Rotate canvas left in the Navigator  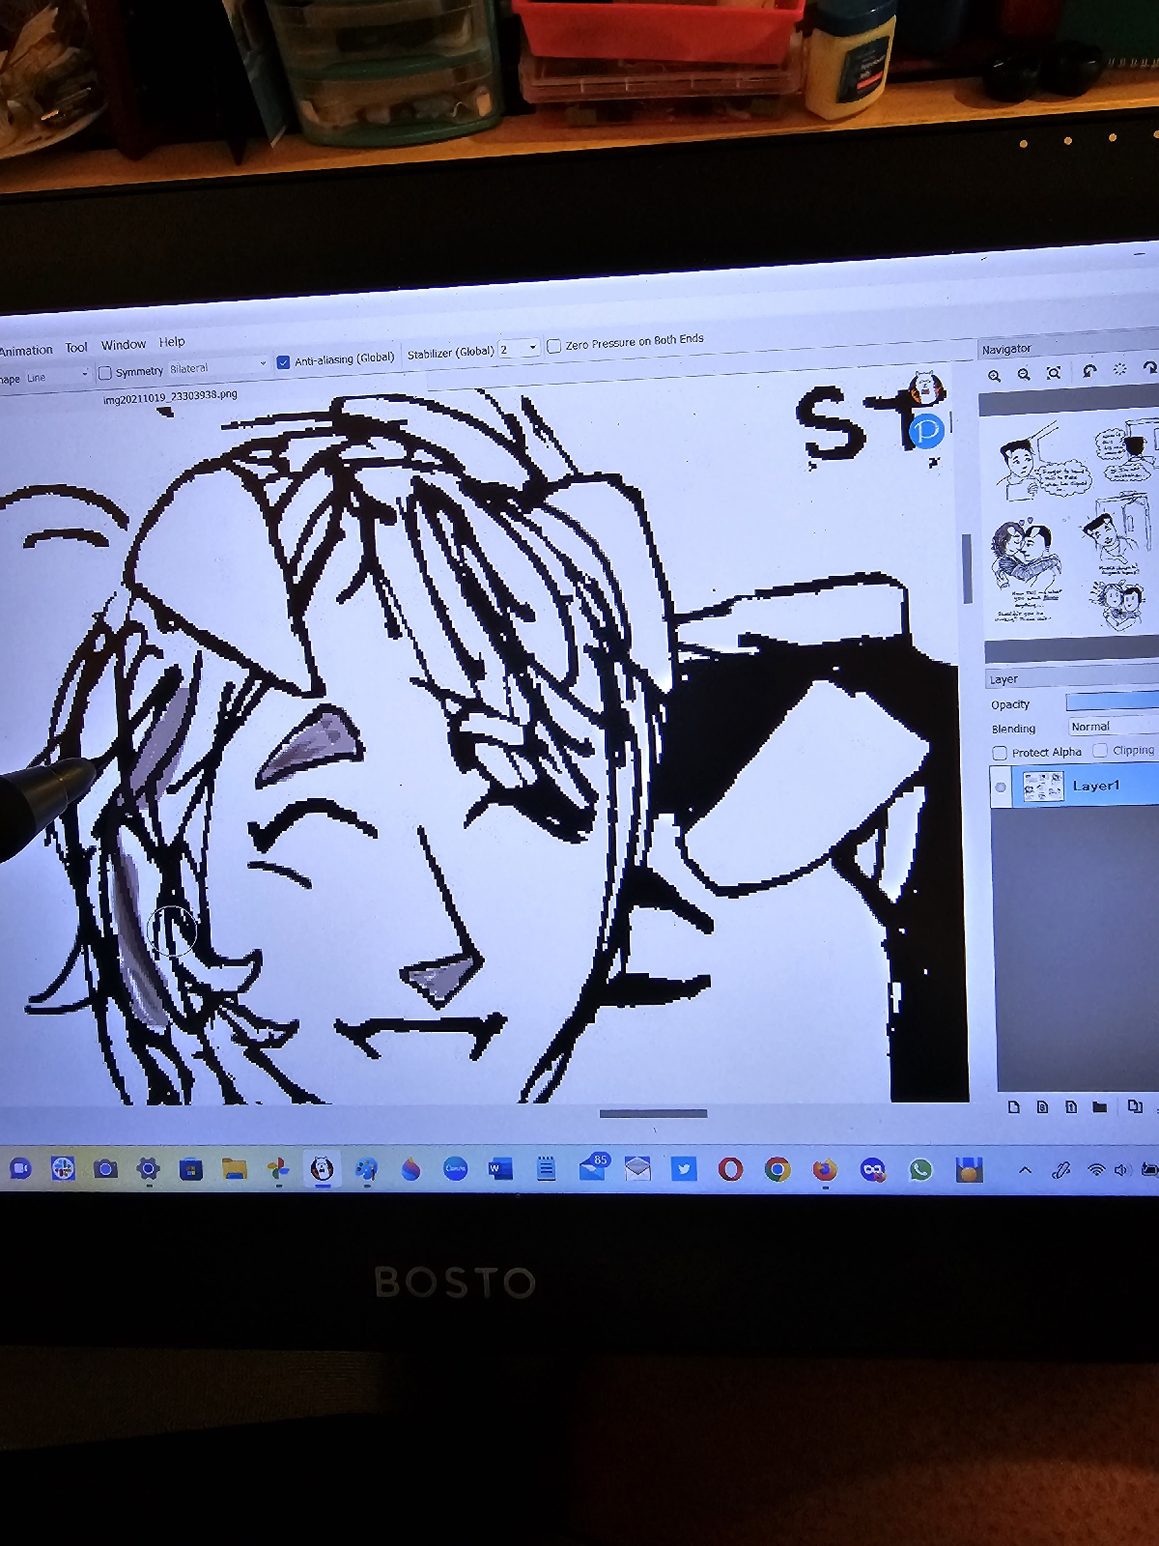point(1089,371)
